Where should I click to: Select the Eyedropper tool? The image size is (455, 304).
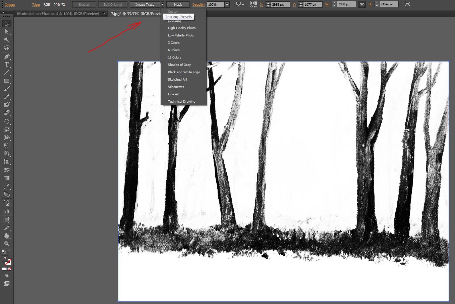point(7,186)
